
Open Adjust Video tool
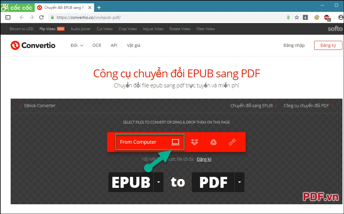(x=153, y=29)
